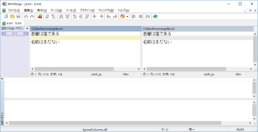258x132 pixels.
Task: Redo the edit via toolbar
Action: coord(32,17)
